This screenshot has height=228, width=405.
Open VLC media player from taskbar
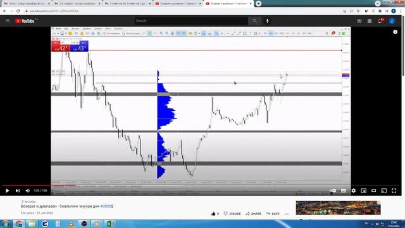71,224
